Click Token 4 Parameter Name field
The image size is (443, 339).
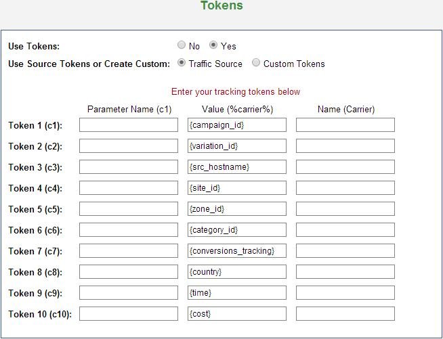(x=129, y=187)
